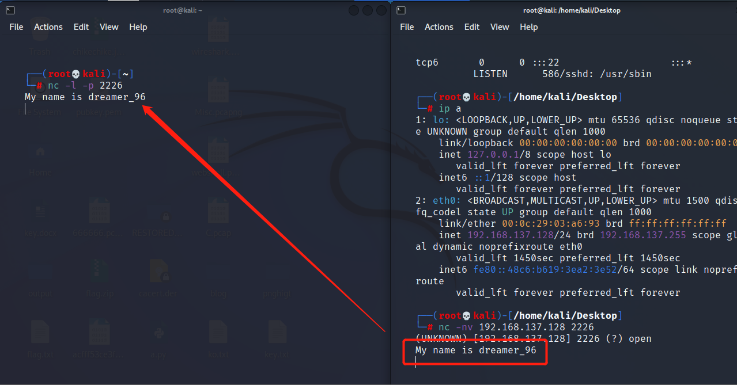The width and height of the screenshot is (737, 385).
Task: Click the 'eth0:' interface name
Action: coord(447,201)
